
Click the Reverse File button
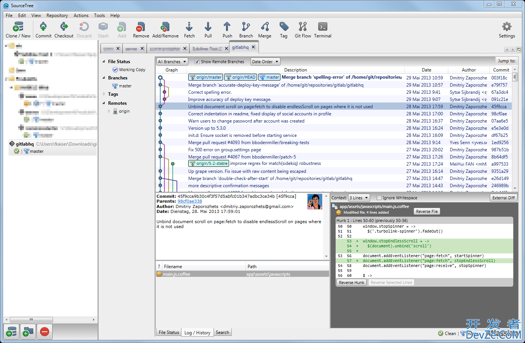coord(427,211)
